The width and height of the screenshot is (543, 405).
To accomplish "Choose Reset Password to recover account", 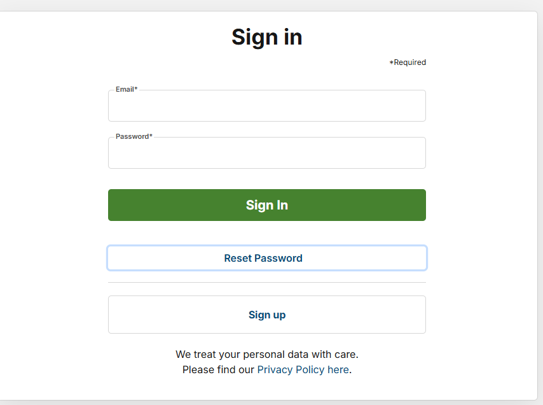I will [267, 258].
